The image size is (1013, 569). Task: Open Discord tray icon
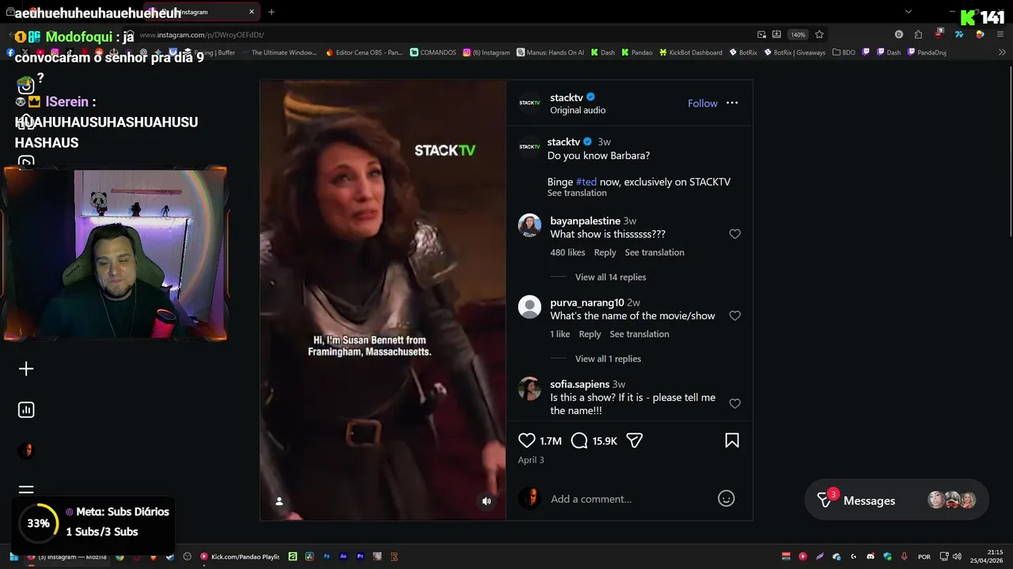(x=871, y=556)
